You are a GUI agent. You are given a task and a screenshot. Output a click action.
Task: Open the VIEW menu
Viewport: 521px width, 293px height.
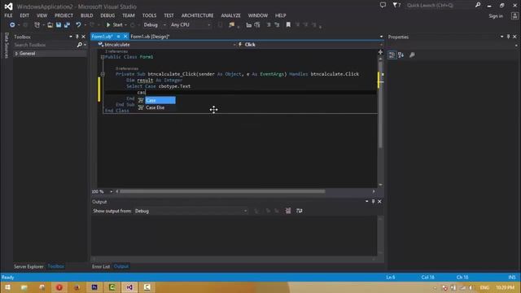(x=42, y=15)
